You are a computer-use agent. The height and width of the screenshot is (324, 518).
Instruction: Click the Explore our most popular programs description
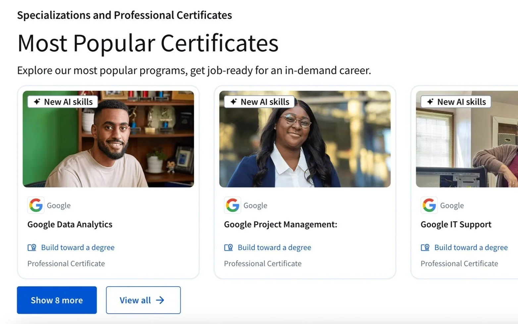click(x=194, y=71)
